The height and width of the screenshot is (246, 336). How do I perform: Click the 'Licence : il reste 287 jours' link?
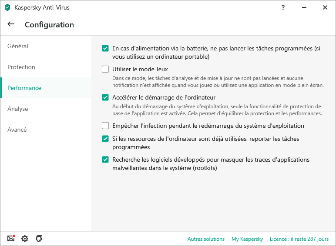(299, 239)
